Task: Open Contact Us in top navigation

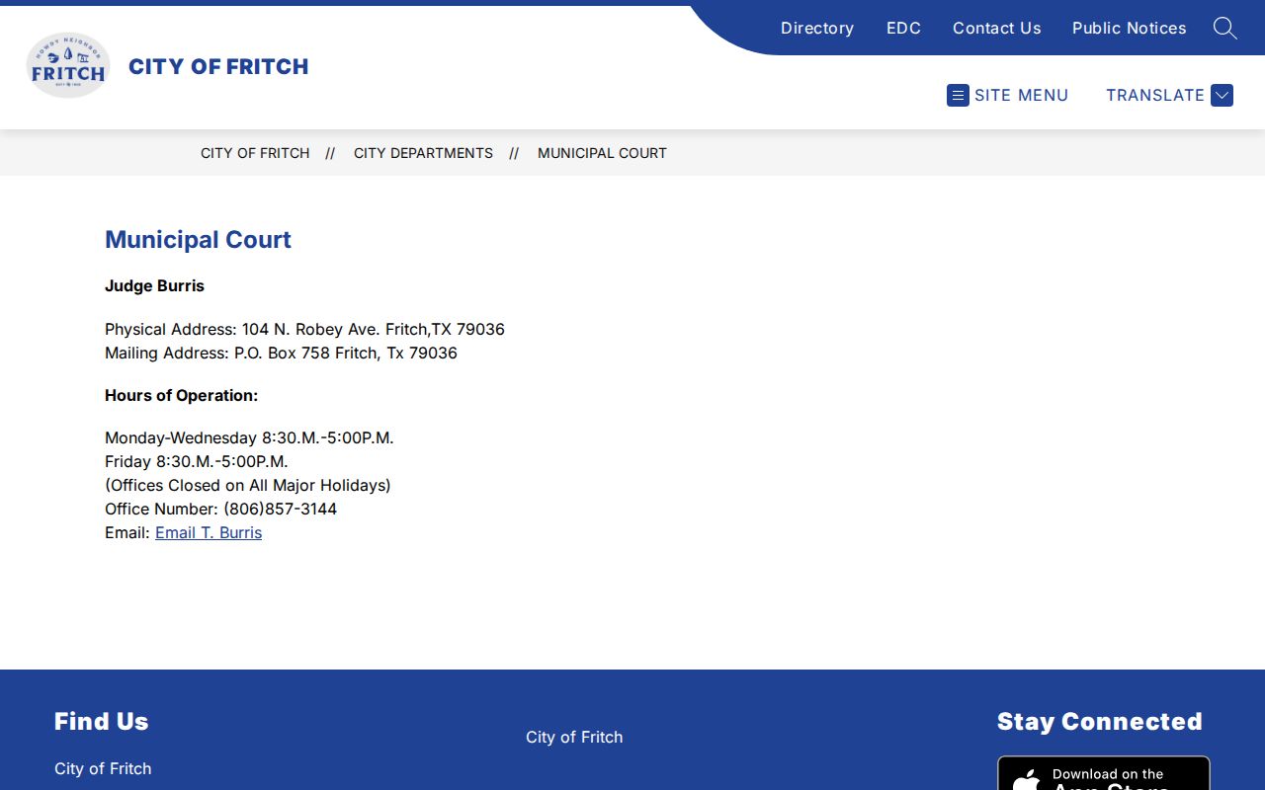Action: tap(996, 28)
